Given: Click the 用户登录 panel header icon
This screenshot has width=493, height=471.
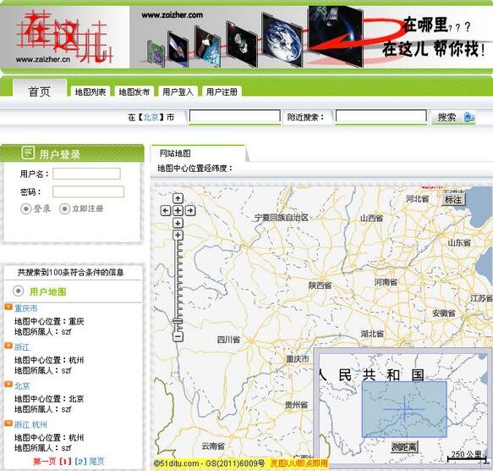Looking at the screenshot, I should point(28,153).
